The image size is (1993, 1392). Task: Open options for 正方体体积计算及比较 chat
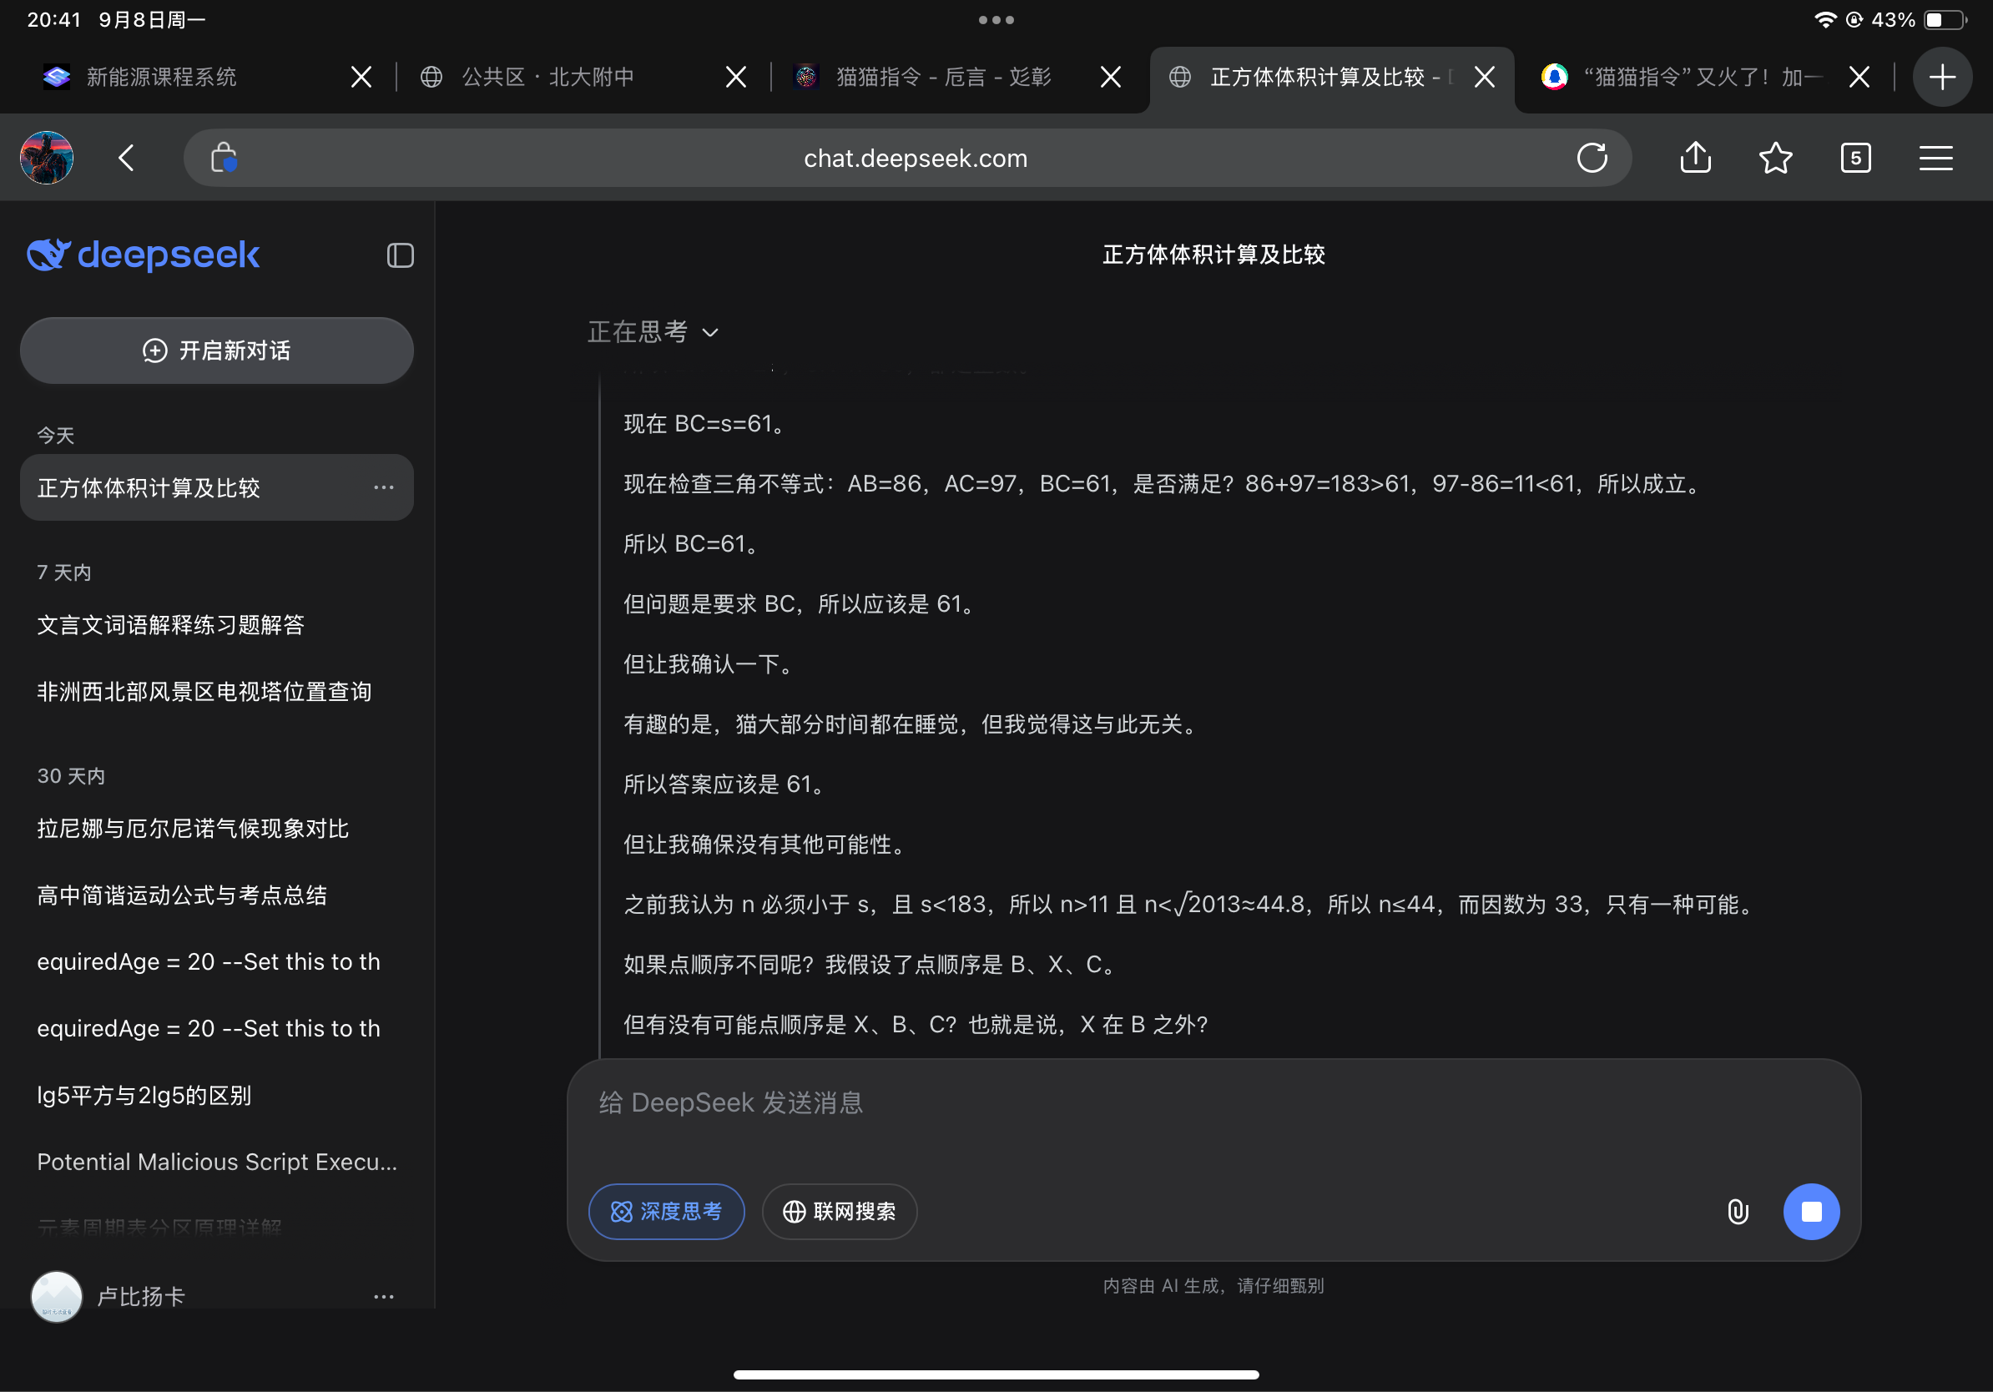[384, 487]
